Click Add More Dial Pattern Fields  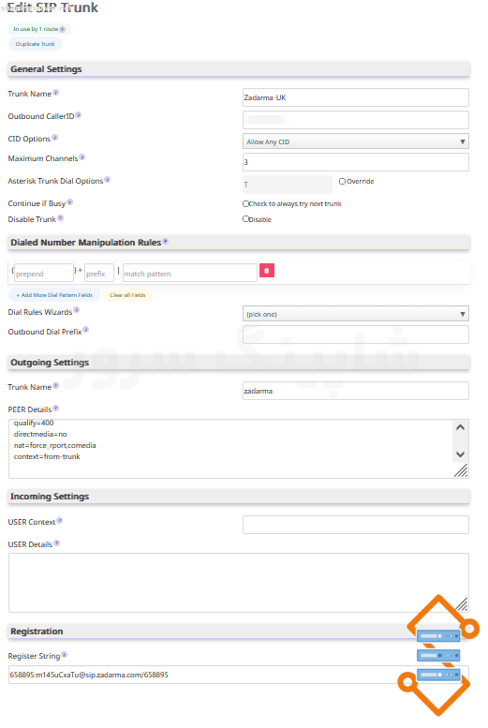pyautogui.click(x=54, y=295)
